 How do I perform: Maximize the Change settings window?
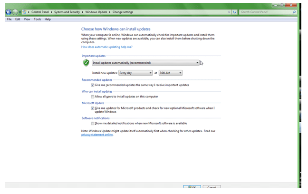(x=282, y=5)
